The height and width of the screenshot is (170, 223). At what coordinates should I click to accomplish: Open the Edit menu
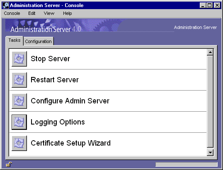click(x=32, y=13)
